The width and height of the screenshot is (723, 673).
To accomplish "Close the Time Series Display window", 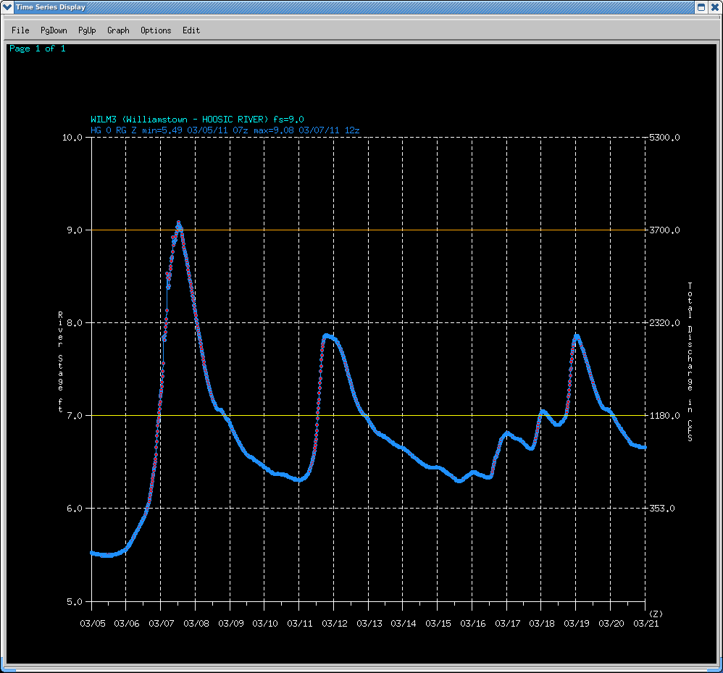I will pyautogui.click(x=714, y=7).
